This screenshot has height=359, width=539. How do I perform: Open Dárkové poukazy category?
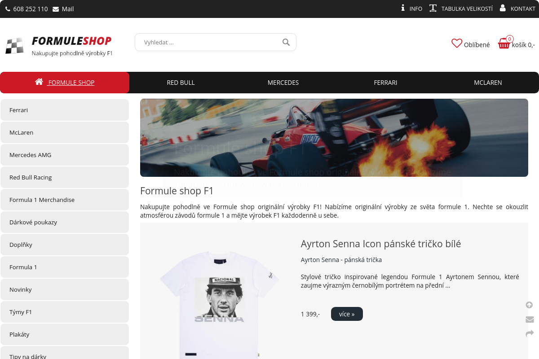(x=65, y=222)
